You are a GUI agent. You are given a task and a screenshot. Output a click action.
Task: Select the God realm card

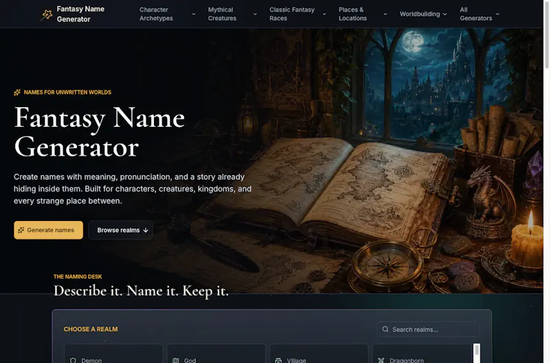coord(216,353)
